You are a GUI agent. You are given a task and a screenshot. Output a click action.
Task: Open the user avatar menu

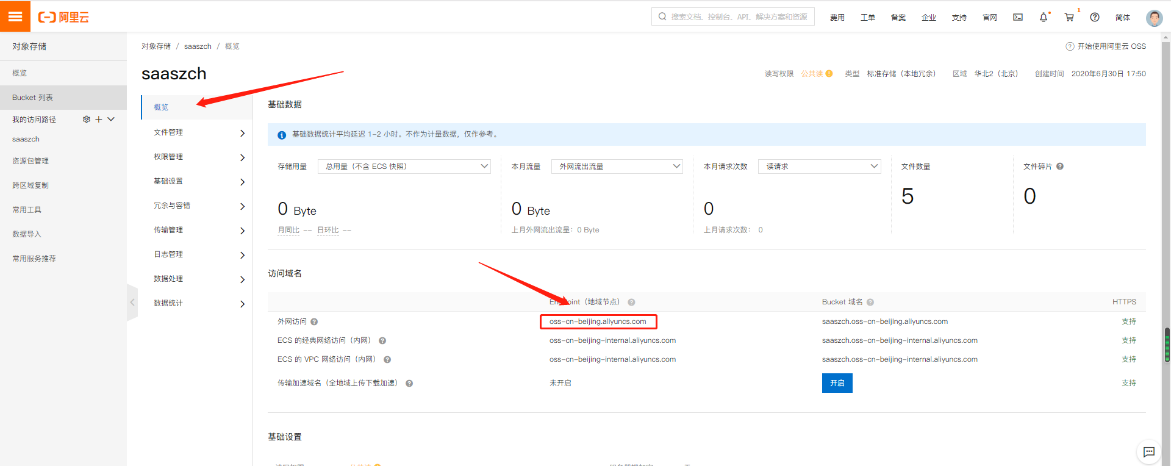click(1154, 18)
